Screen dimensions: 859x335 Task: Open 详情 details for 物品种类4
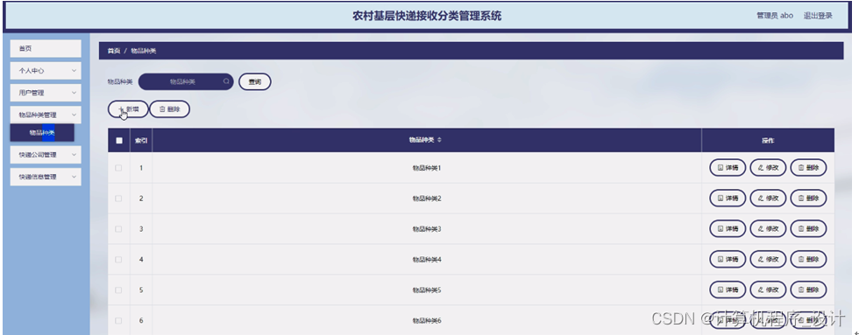click(728, 260)
